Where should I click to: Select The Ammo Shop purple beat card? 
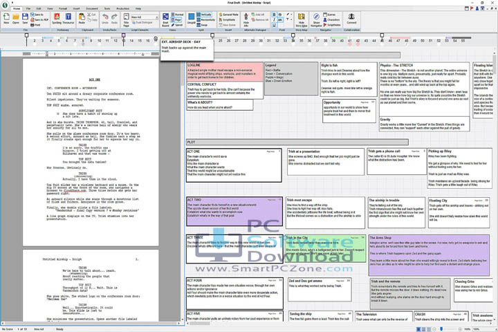pyautogui.click(x=429, y=255)
